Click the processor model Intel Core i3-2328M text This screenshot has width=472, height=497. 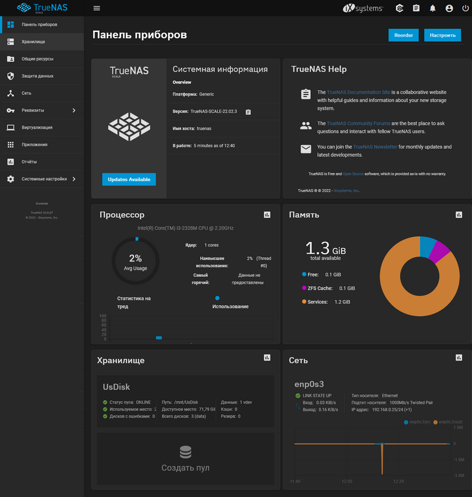coord(186,228)
